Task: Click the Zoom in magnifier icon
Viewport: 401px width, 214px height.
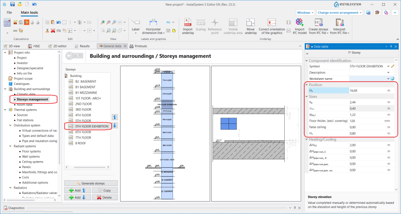Action: (x=103, y=22)
